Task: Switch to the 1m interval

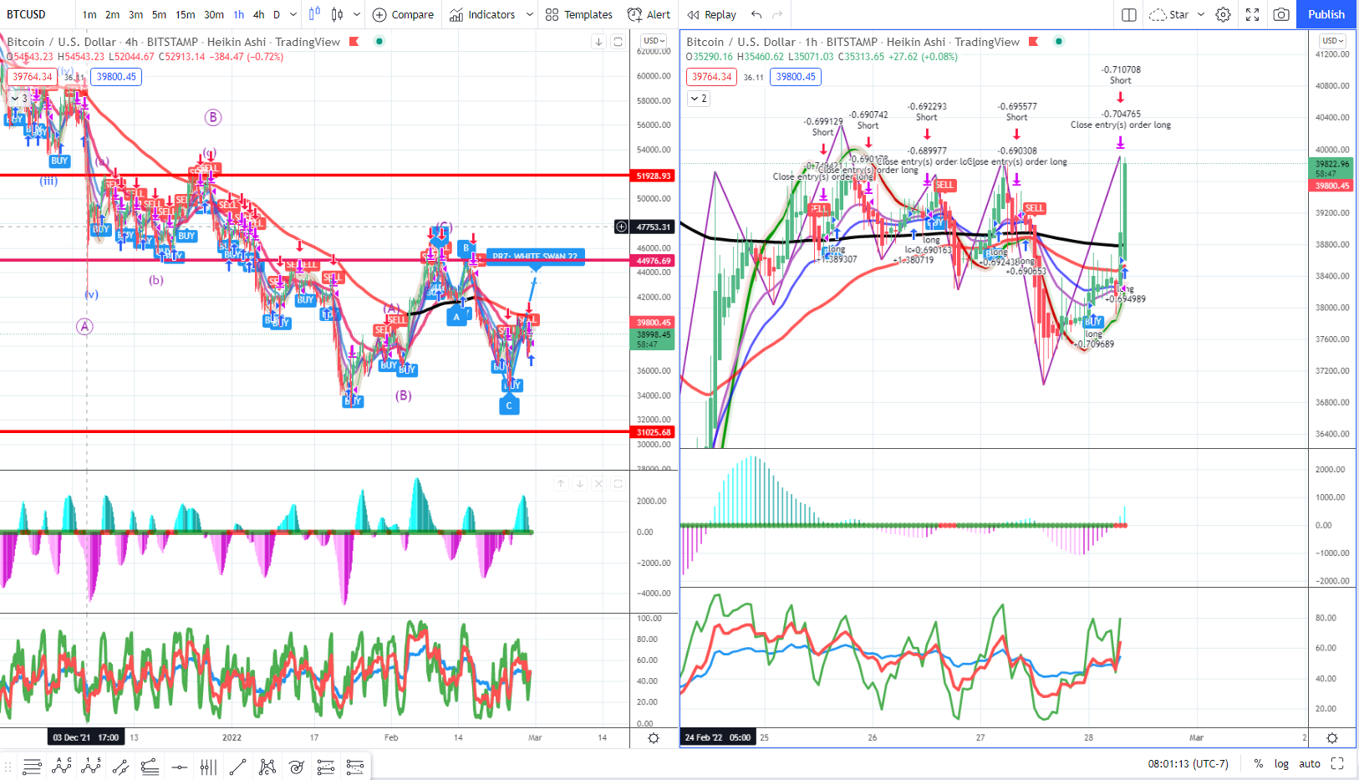Action: coord(89,14)
